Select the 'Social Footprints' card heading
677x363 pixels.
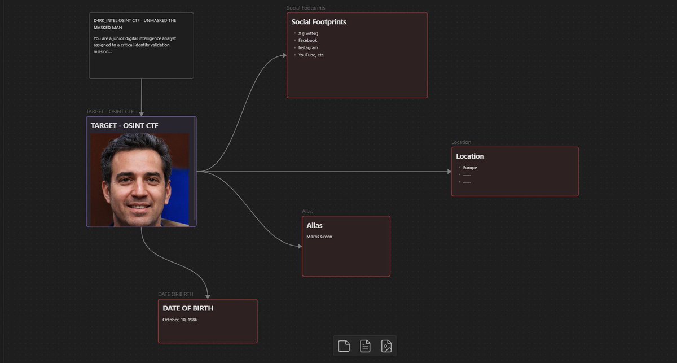coord(319,22)
